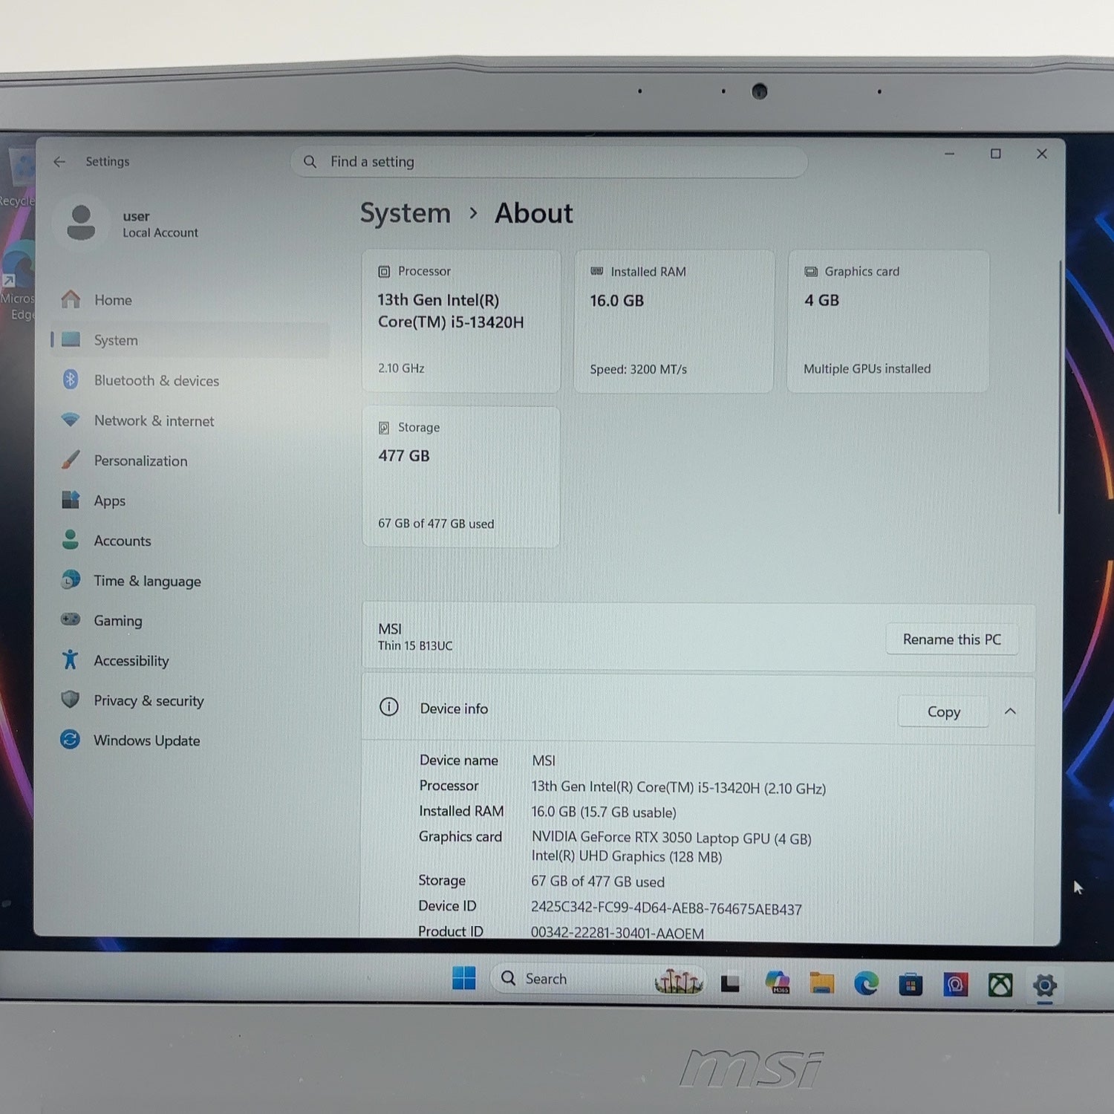The height and width of the screenshot is (1114, 1114).
Task: Click the "Thin 15 B13UC" model text
Action: click(x=415, y=645)
